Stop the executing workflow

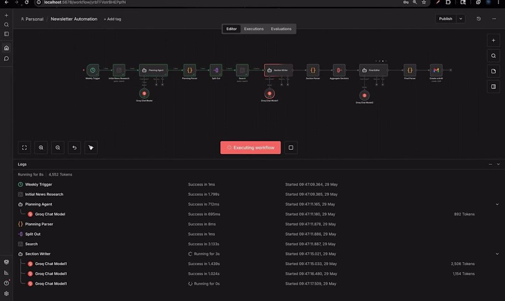[x=291, y=147]
